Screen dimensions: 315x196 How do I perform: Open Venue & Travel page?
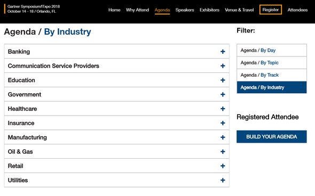point(239,10)
